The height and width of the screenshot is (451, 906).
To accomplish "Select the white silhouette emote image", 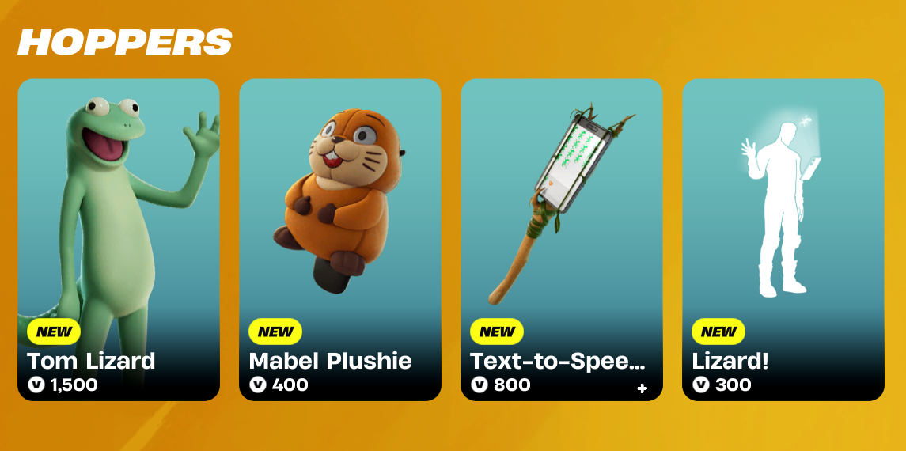I will tap(780, 207).
